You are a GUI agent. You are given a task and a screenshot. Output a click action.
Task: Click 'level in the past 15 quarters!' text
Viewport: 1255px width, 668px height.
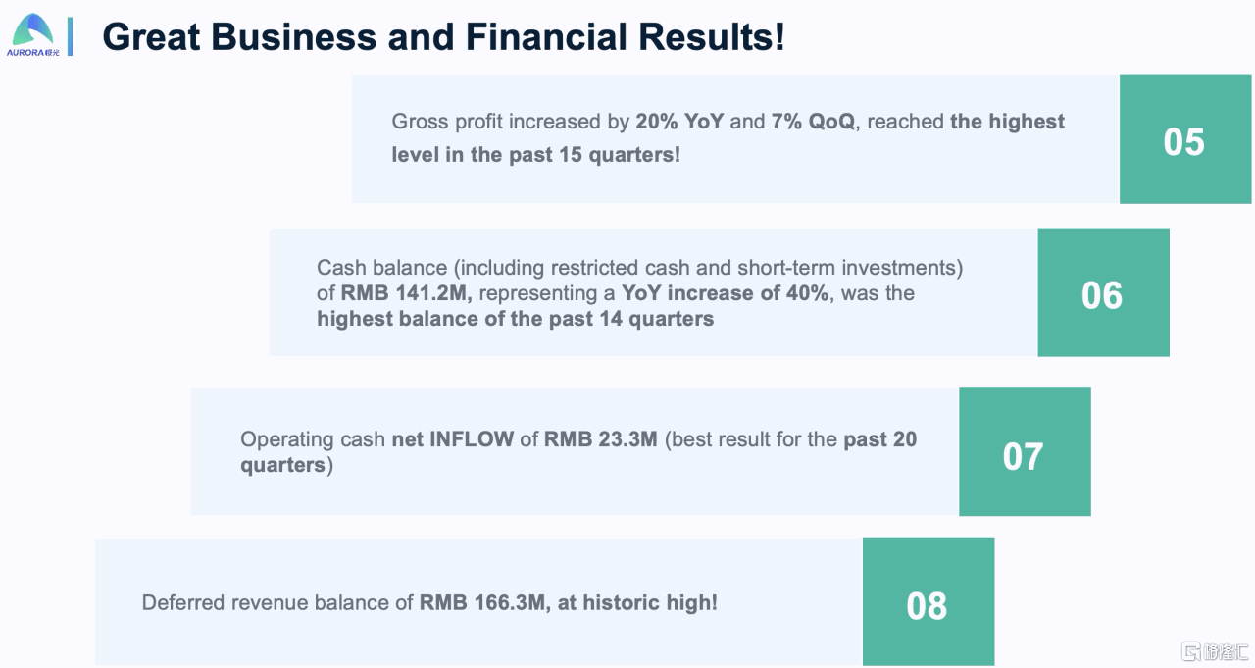pyautogui.click(x=535, y=155)
